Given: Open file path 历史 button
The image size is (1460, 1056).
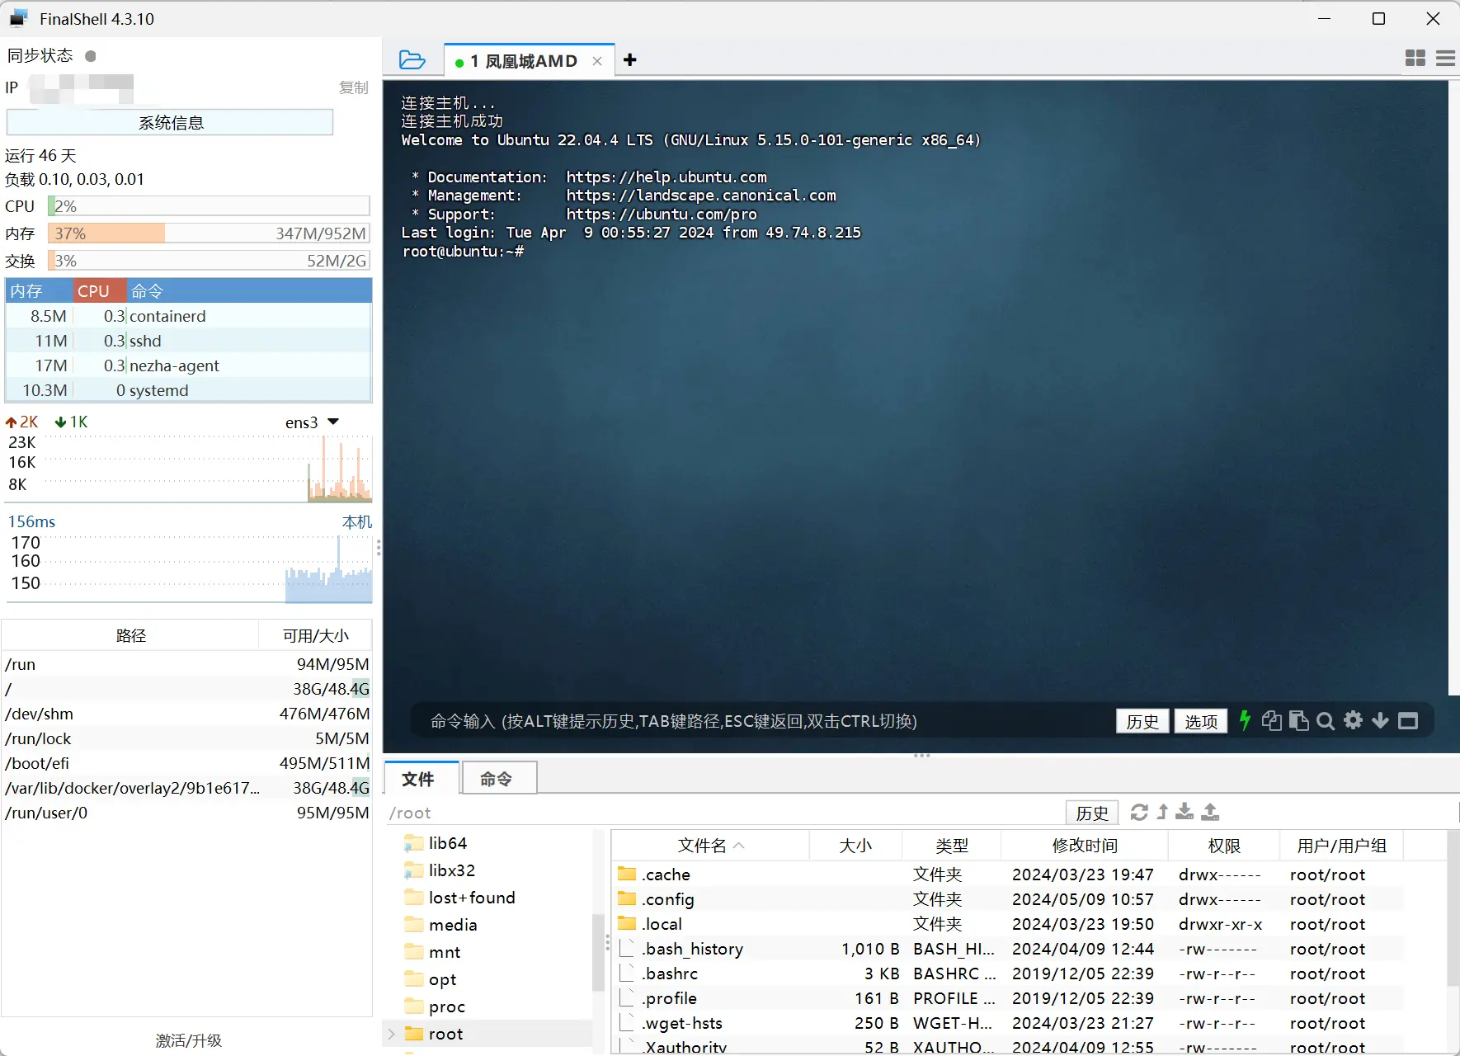Looking at the screenshot, I should 1092,813.
